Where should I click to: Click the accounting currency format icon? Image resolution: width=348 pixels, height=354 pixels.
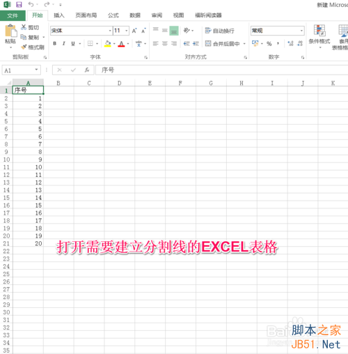pos(255,43)
